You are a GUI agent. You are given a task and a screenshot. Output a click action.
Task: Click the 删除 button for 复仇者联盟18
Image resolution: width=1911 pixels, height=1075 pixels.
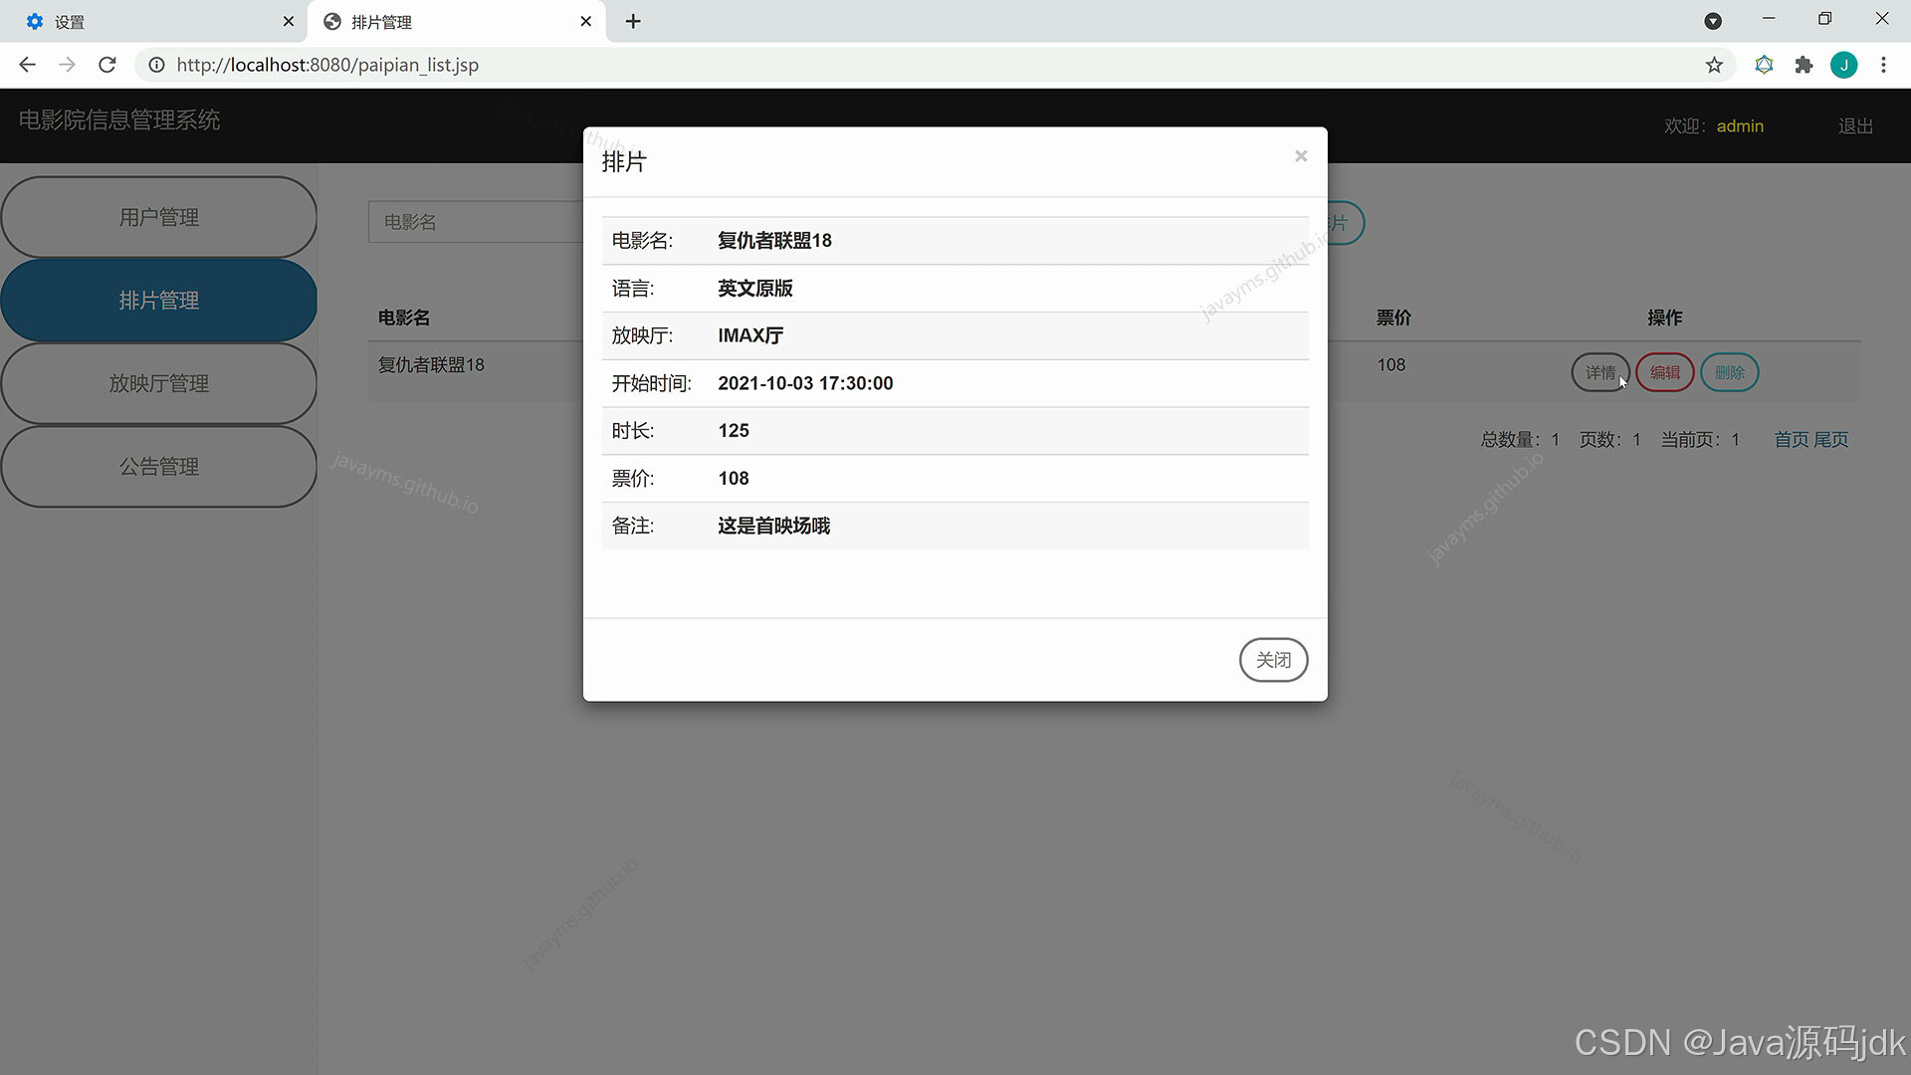tap(1730, 372)
